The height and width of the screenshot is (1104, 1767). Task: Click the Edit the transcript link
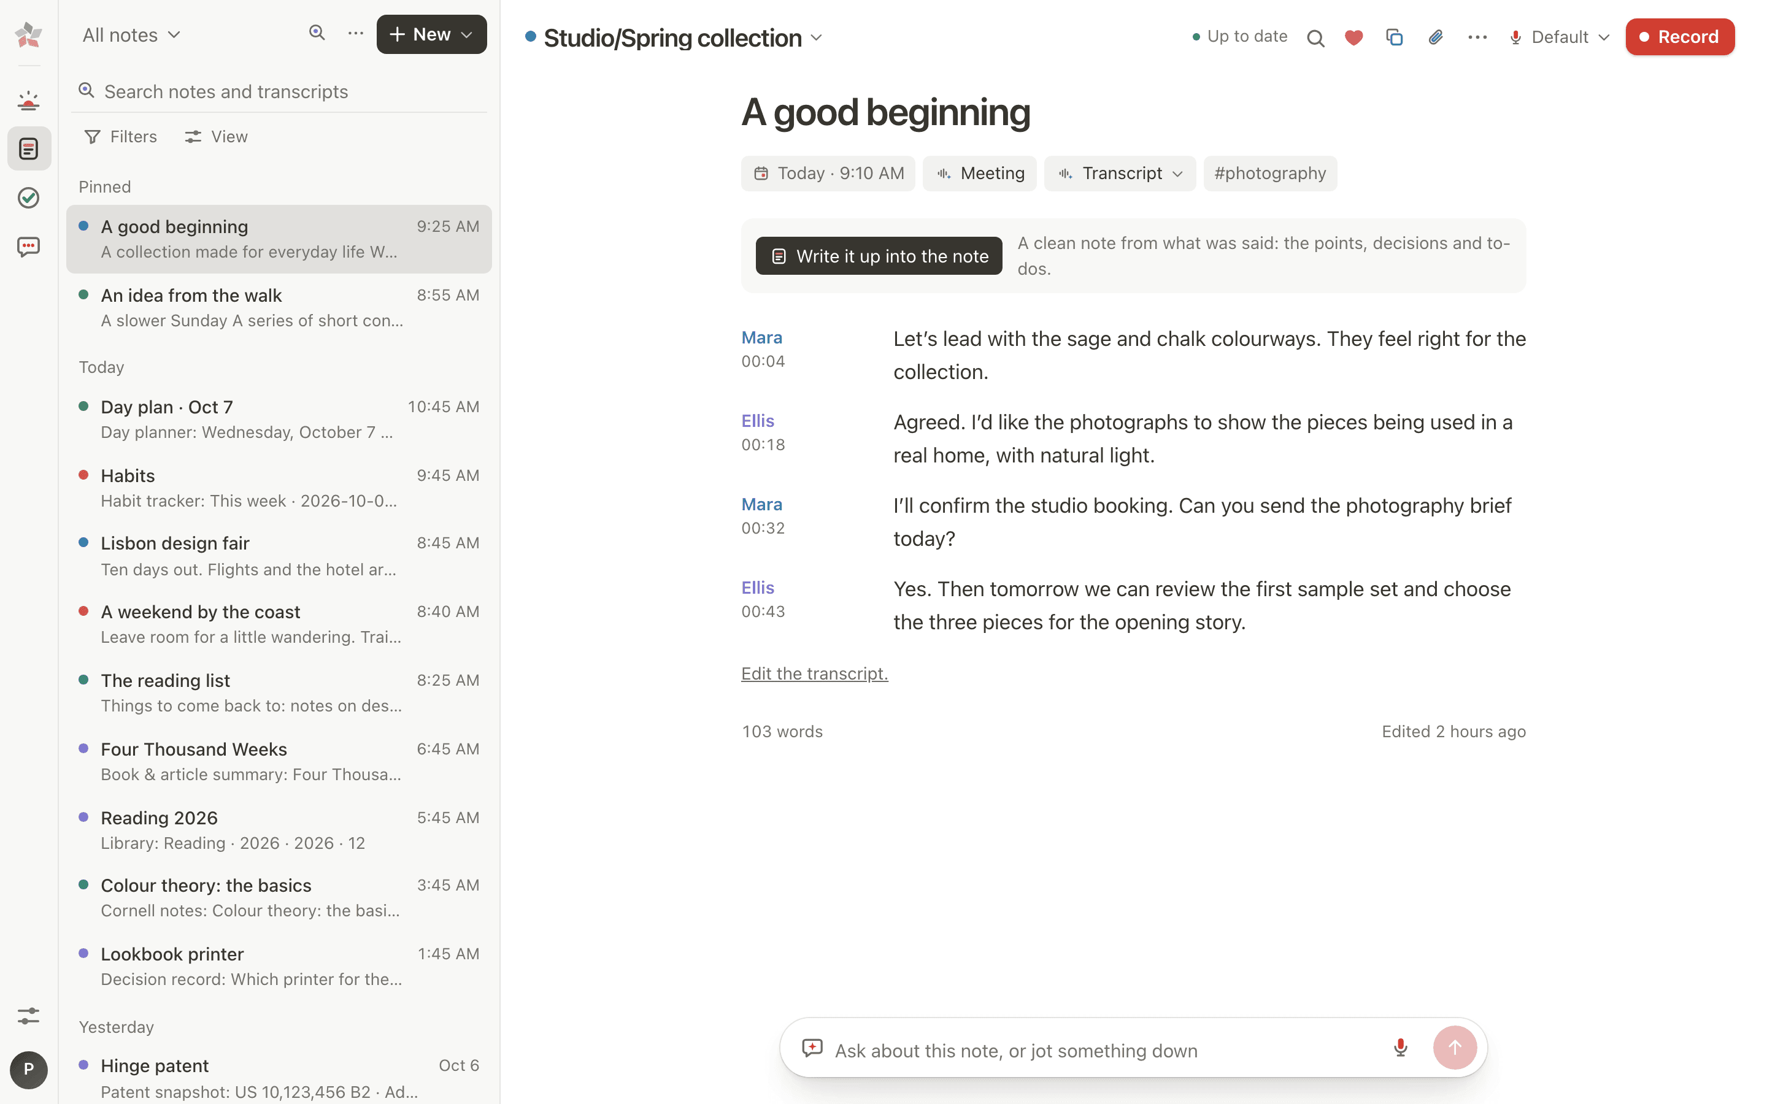tap(814, 673)
